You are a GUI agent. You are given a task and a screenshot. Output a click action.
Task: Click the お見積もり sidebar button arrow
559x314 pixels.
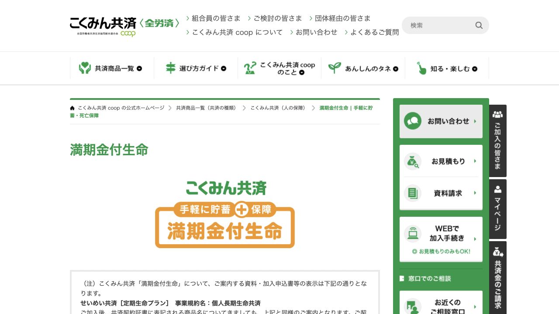[x=475, y=161]
